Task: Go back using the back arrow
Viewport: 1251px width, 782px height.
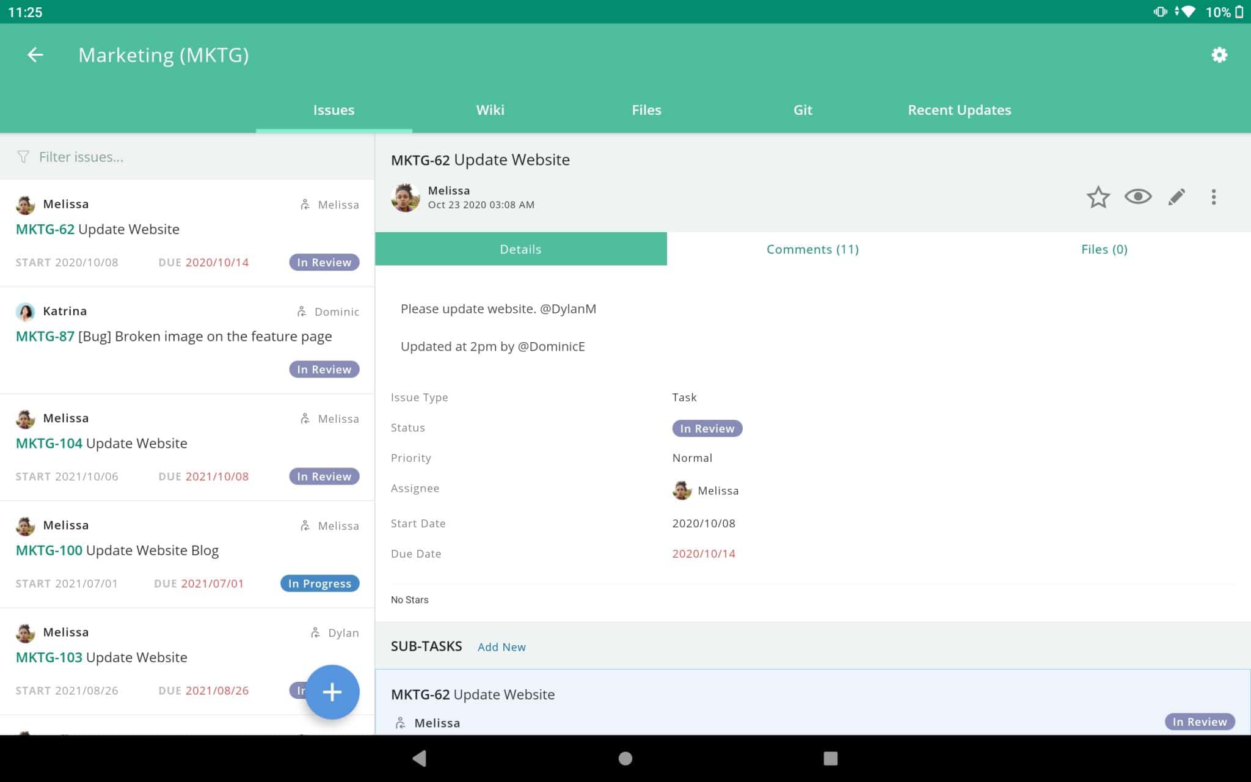Action: tap(35, 54)
